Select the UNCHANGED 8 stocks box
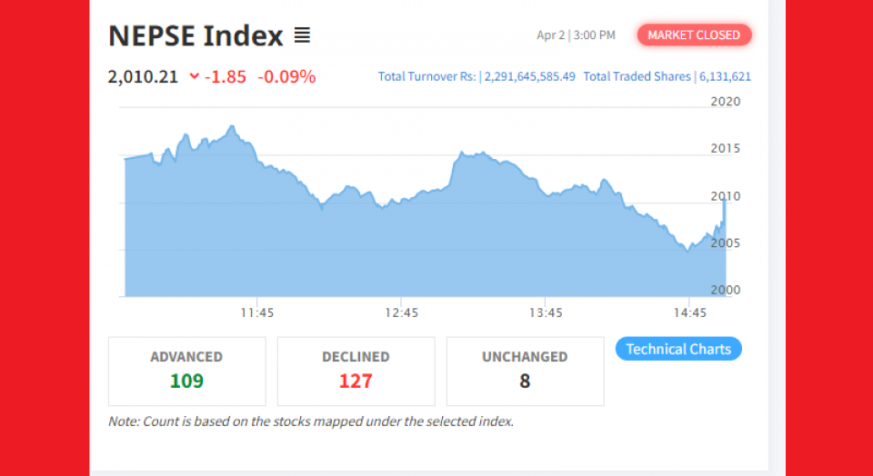 coord(525,372)
